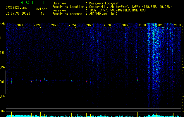This screenshot has width=184, height=117.
Task: Click the Ogata-vill. Akita-Pref. JAPAN location text
Action: tap(130, 7)
